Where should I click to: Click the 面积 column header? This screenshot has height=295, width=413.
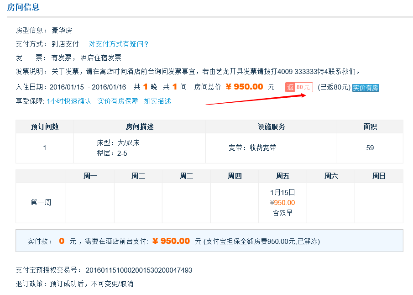coord(370,126)
